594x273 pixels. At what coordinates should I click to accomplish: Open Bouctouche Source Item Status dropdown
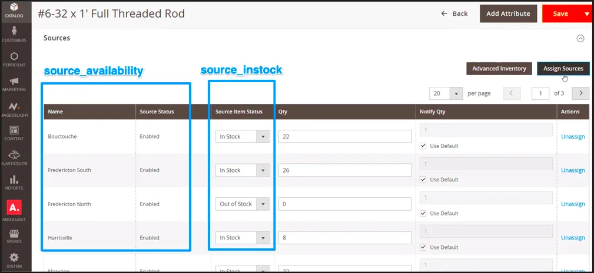[x=243, y=136]
